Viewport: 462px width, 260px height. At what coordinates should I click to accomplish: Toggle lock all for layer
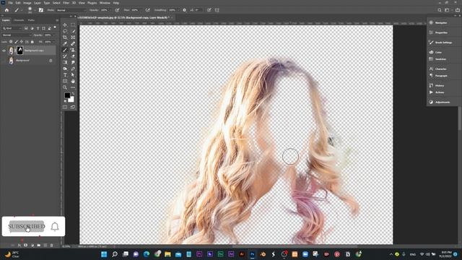(x=32, y=42)
